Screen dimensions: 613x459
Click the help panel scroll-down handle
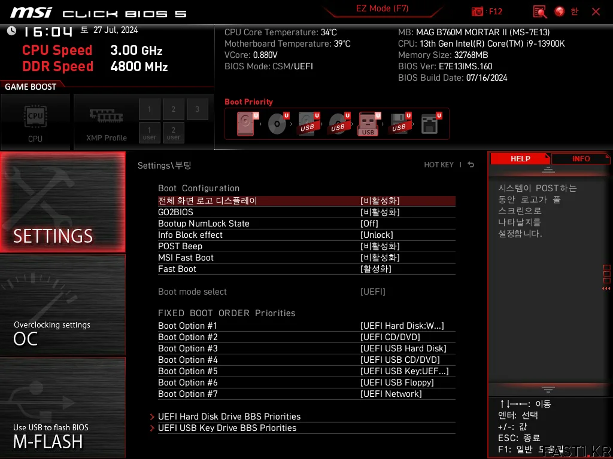(x=548, y=389)
